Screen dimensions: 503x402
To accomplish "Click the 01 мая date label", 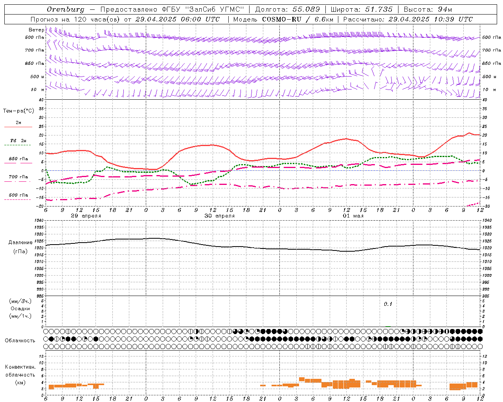I will [x=353, y=216].
